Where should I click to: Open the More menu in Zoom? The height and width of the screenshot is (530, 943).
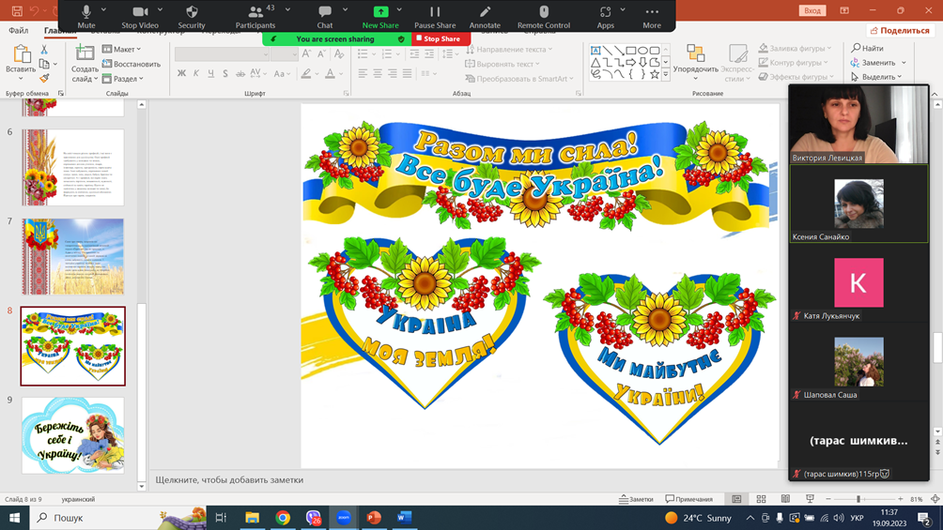point(652,16)
